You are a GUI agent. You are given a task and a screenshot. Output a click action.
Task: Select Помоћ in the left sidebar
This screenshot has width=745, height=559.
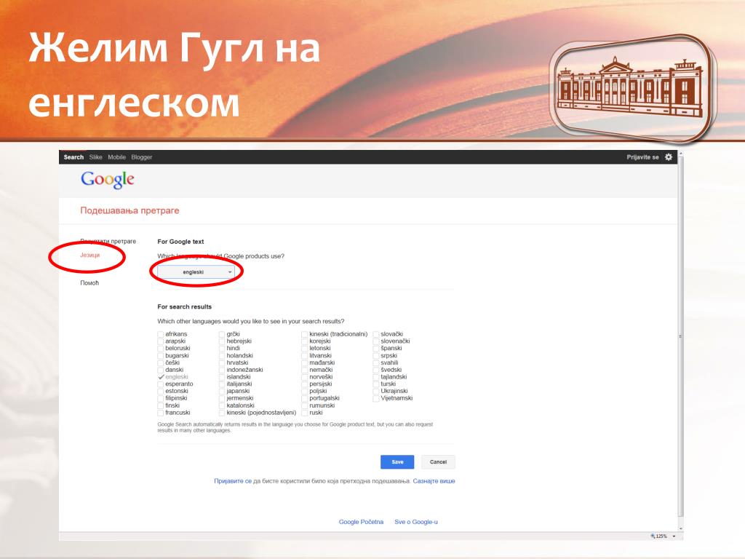pyautogui.click(x=89, y=283)
